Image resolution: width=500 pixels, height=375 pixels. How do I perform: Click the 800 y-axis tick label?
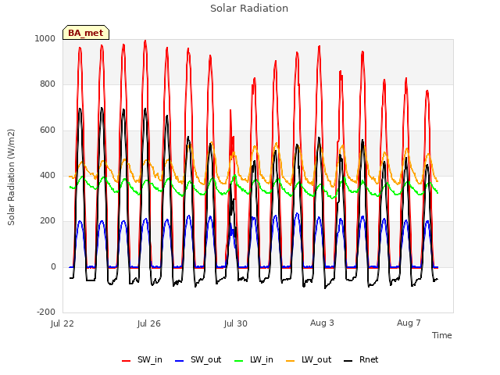click(x=48, y=84)
